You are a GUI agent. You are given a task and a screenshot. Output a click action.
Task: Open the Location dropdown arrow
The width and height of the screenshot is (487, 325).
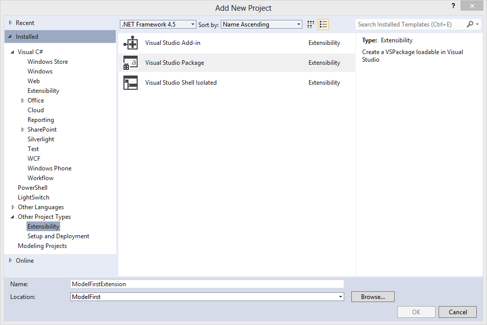pos(340,297)
